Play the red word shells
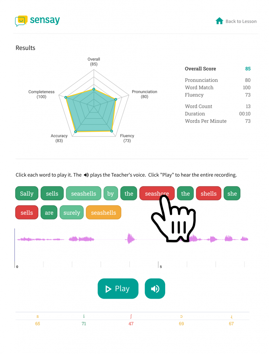 [x=209, y=194]
